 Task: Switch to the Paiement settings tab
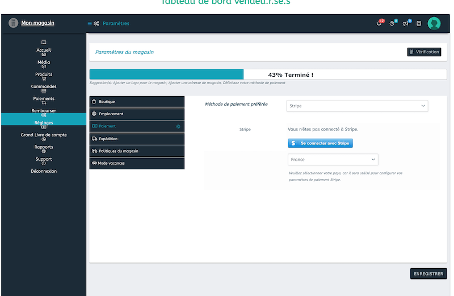click(x=137, y=126)
